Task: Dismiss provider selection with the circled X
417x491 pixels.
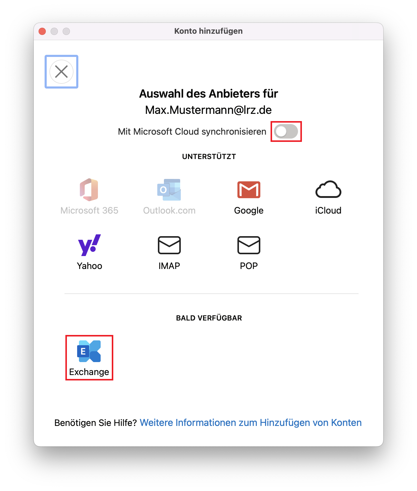Action: (x=61, y=72)
